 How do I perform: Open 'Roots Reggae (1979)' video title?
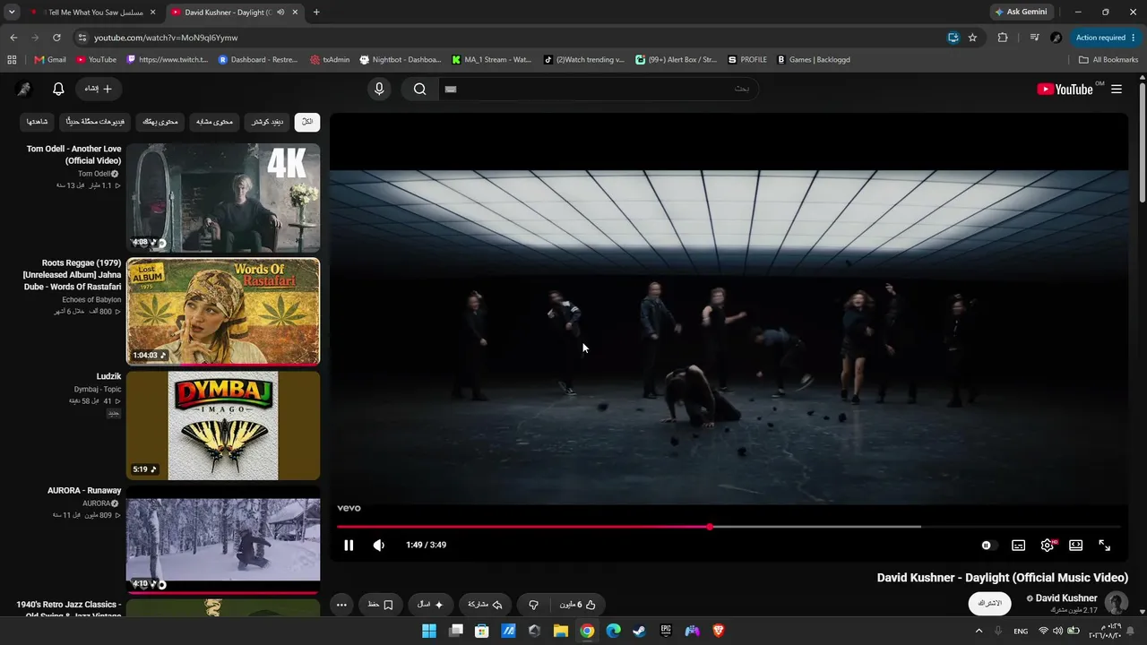coord(73,275)
